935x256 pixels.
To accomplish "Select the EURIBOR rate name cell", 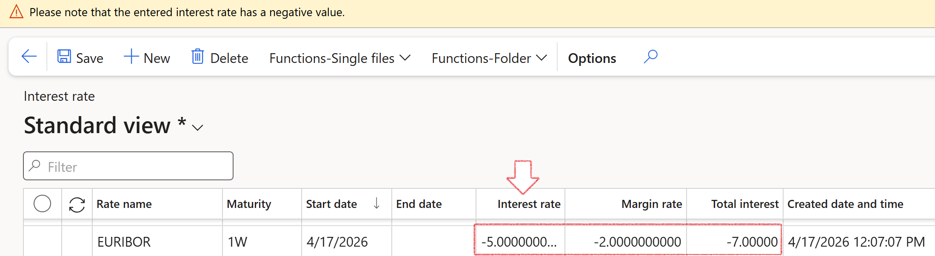I will click(124, 242).
